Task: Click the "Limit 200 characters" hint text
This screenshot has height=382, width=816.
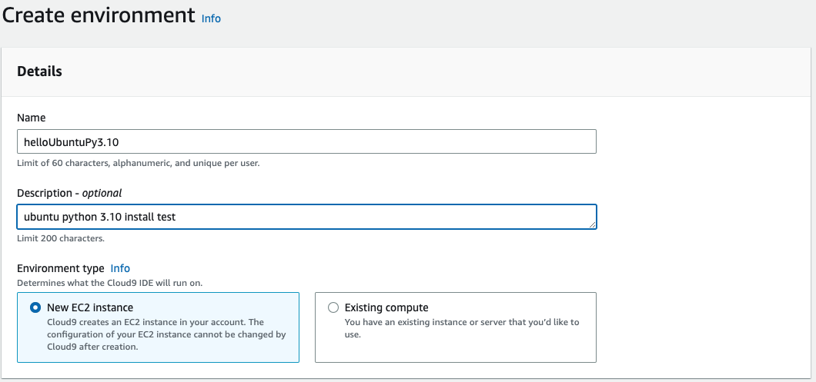Action: [x=60, y=238]
